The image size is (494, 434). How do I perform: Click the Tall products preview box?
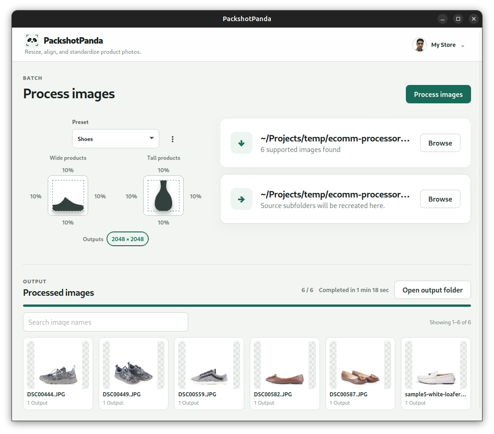point(163,196)
